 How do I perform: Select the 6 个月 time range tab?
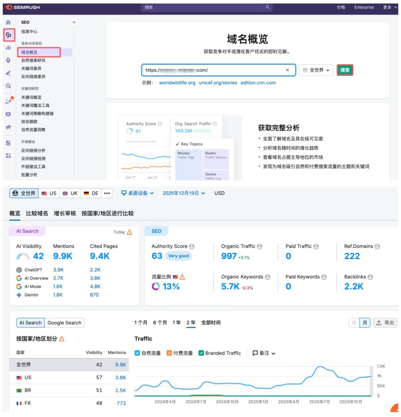(160, 322)
